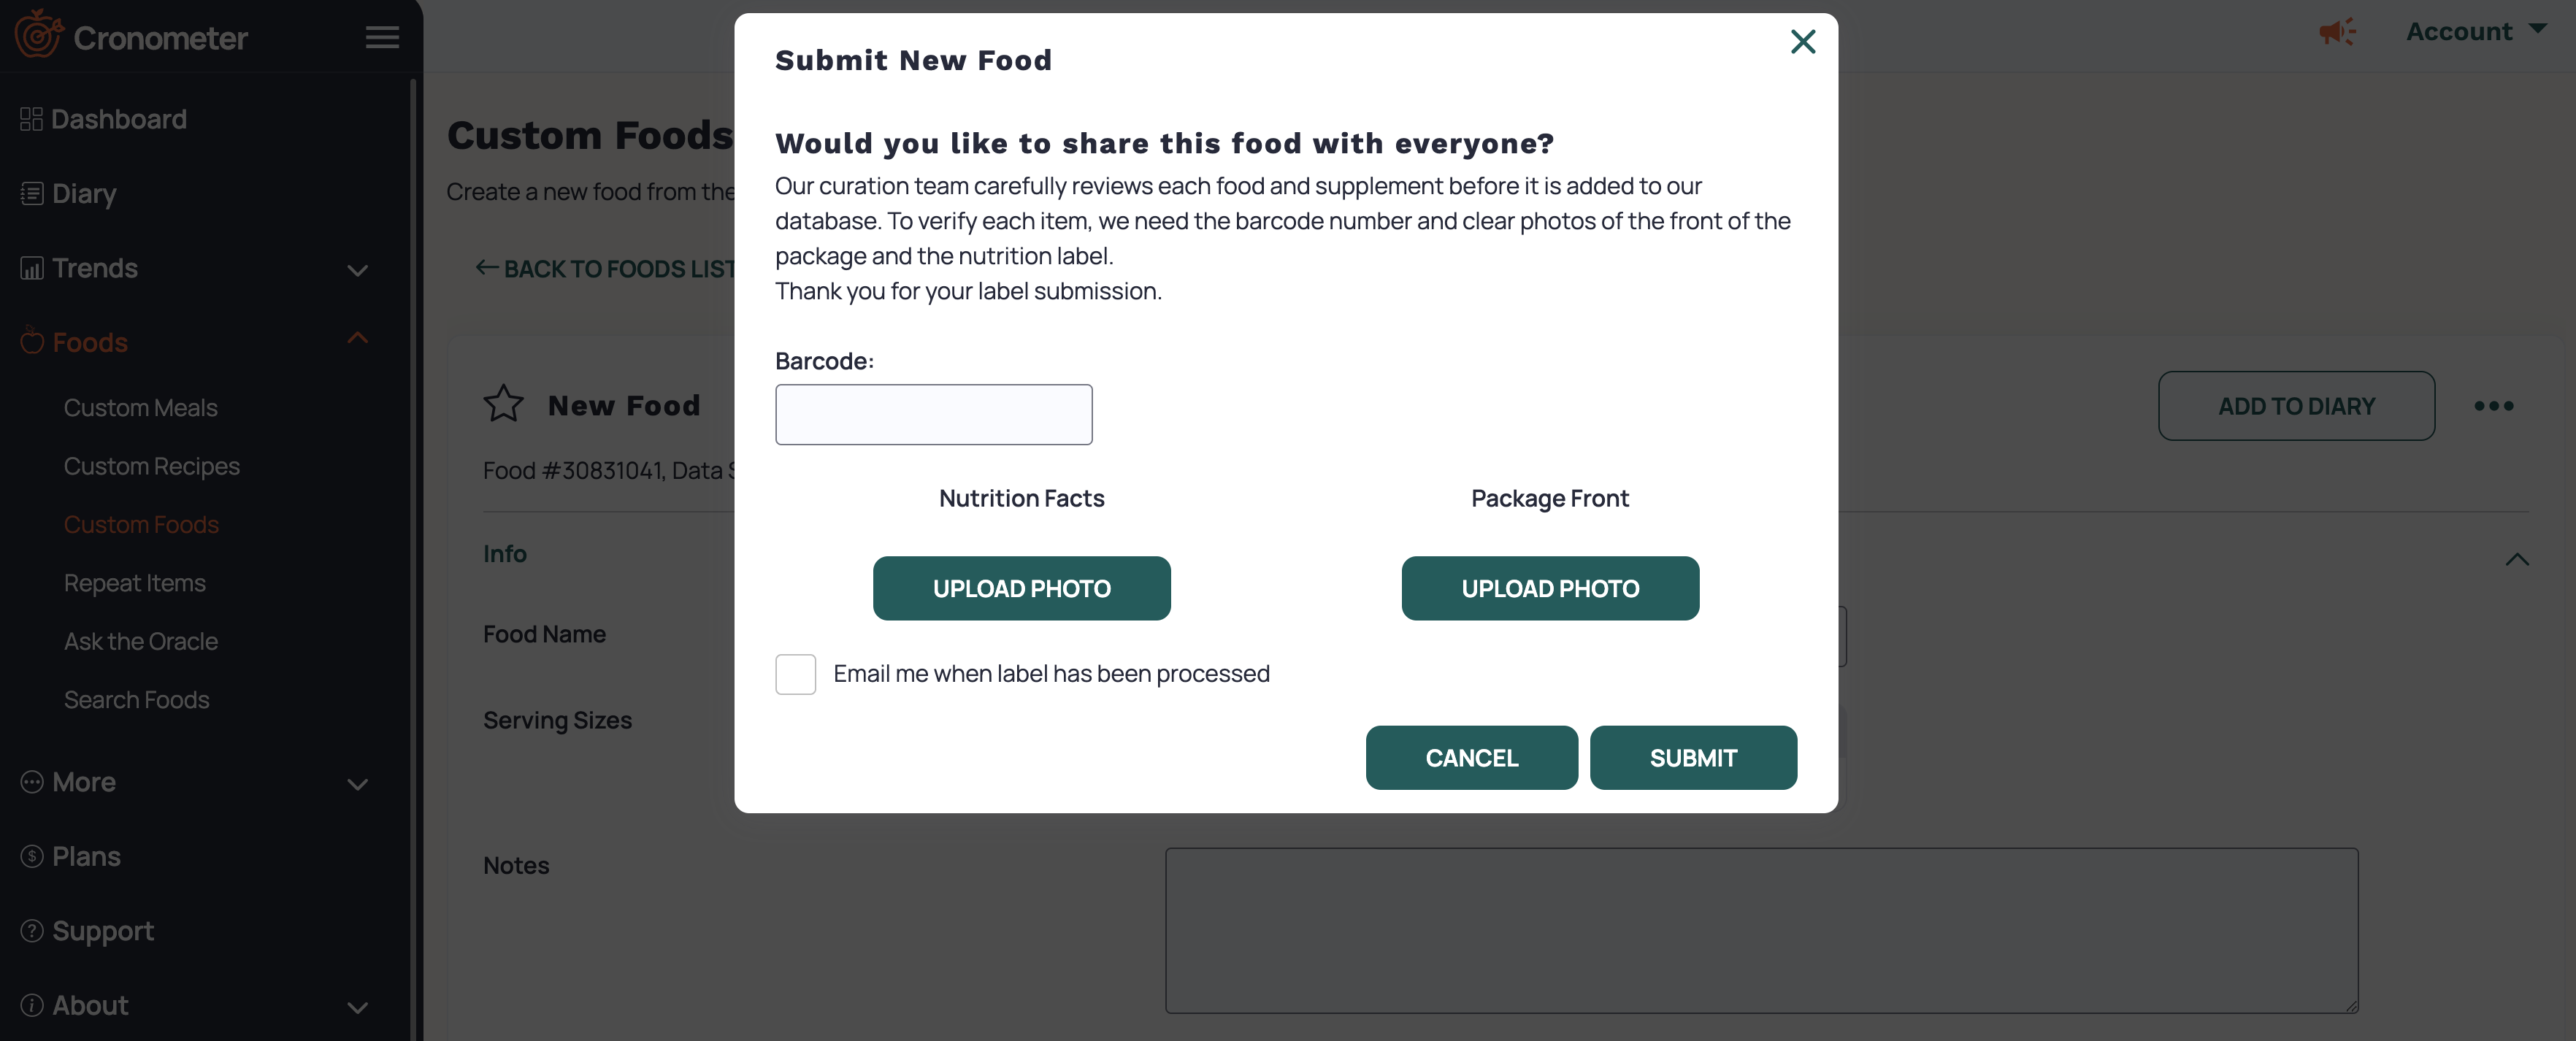The image size is (2576, 1041).
Task: Open the Diary page in sidebar
Action: (x=84, y=193)
